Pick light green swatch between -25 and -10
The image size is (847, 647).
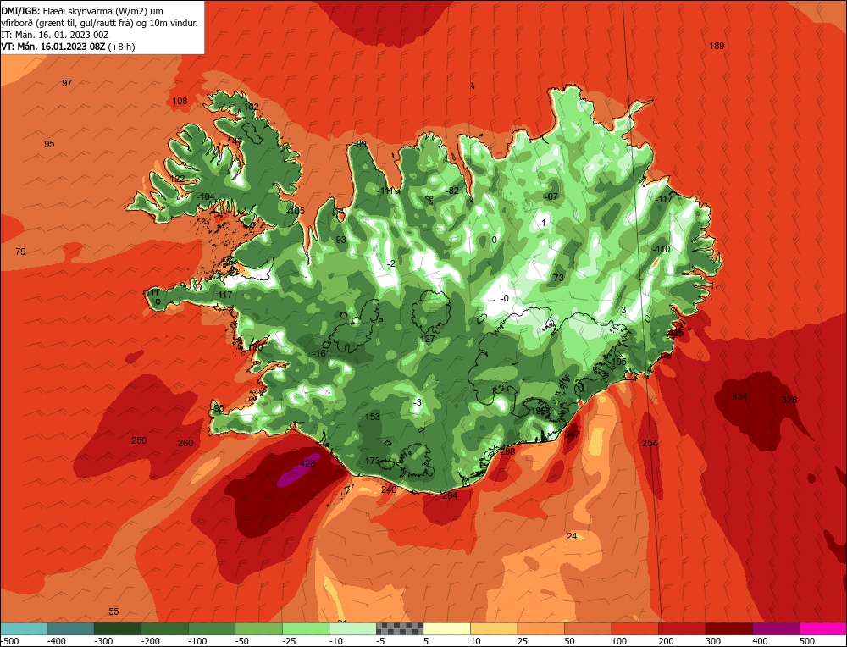click(x=307, y=628)
